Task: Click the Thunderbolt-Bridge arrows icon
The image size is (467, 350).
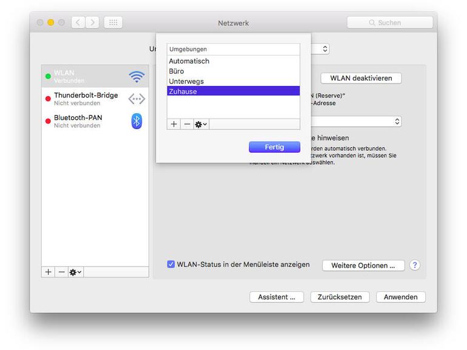Action: click(x=136, y=99)
